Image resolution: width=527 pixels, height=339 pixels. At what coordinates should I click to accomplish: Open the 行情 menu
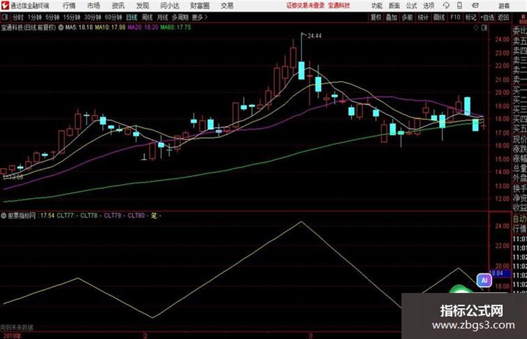tap(69, 6)
